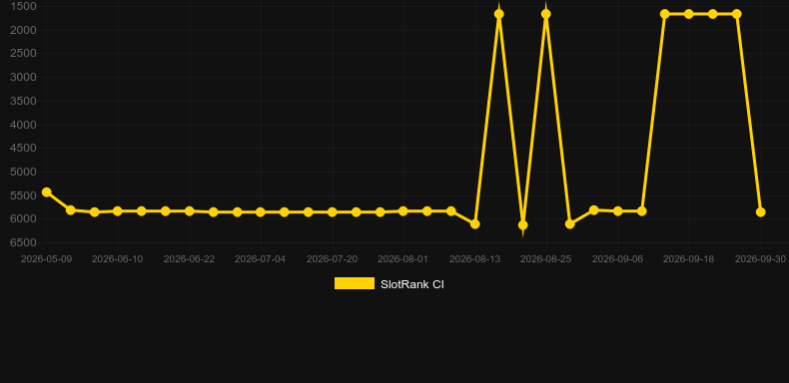Click the x-axis date 2026-09-30
This screenshot has width=789, height=383.
tap(760, 259)
